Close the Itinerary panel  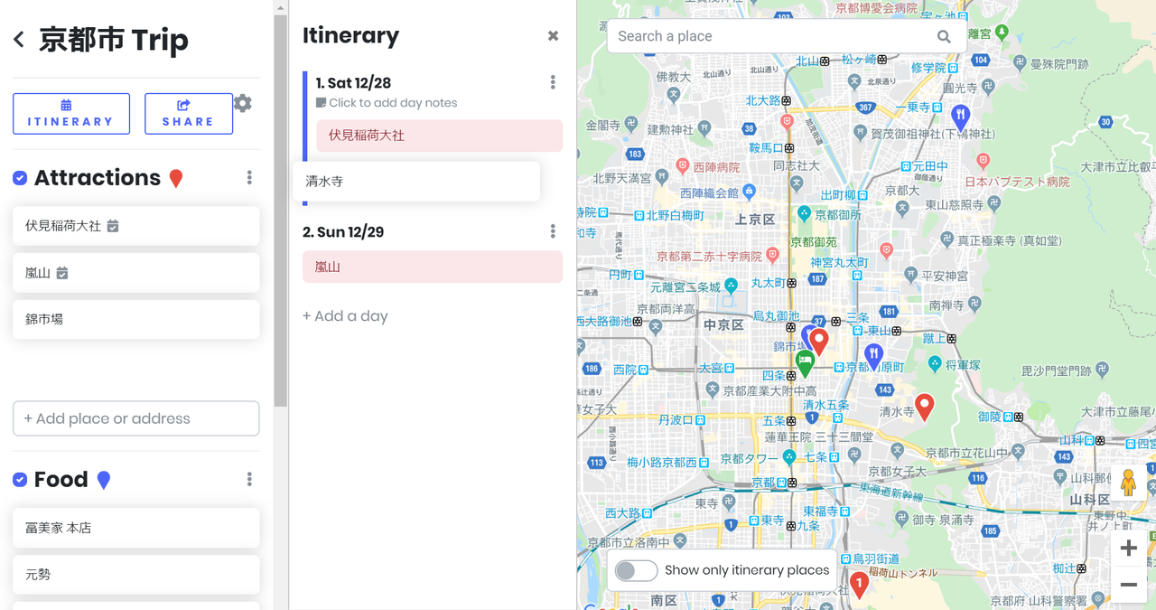pos(553,36)
